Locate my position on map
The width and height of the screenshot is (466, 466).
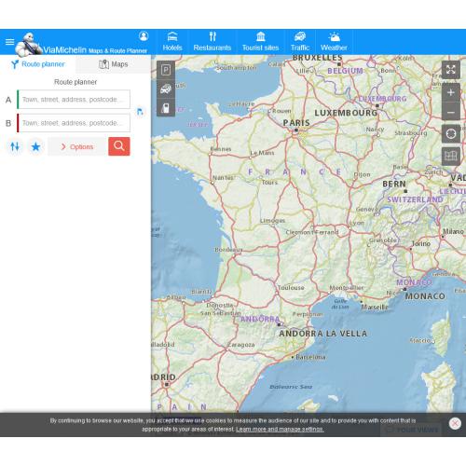point(451,134)
